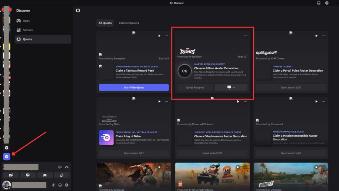
Task: Open more options on Civilization VII card
Action: pyautogui.click(x=167, y=101)
